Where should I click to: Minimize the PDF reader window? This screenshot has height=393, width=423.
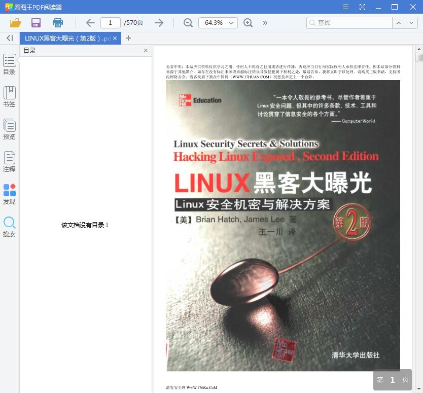(x=378, y=7)
